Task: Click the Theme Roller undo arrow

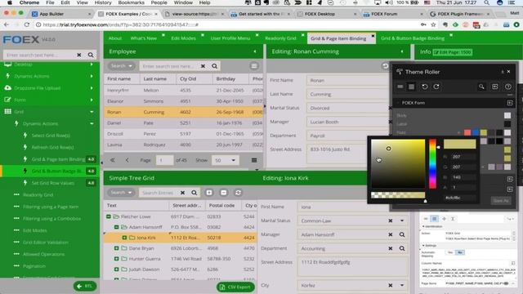Action: [425, 87]
